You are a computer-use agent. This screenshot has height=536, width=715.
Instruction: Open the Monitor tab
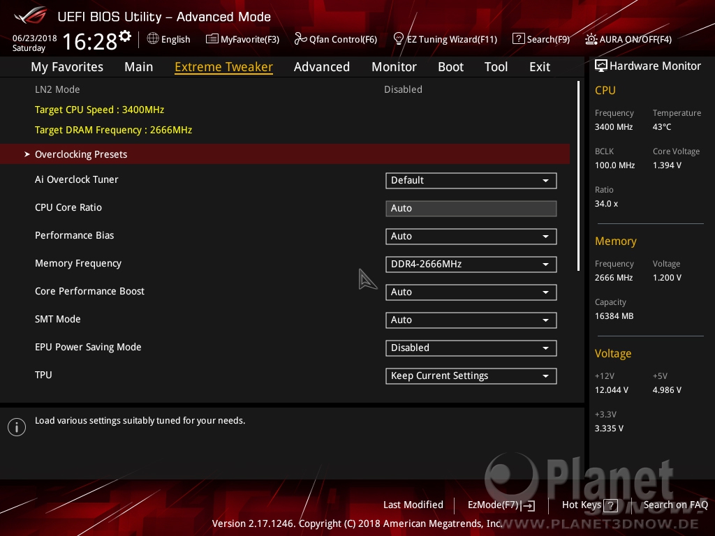tap(394, 67)
